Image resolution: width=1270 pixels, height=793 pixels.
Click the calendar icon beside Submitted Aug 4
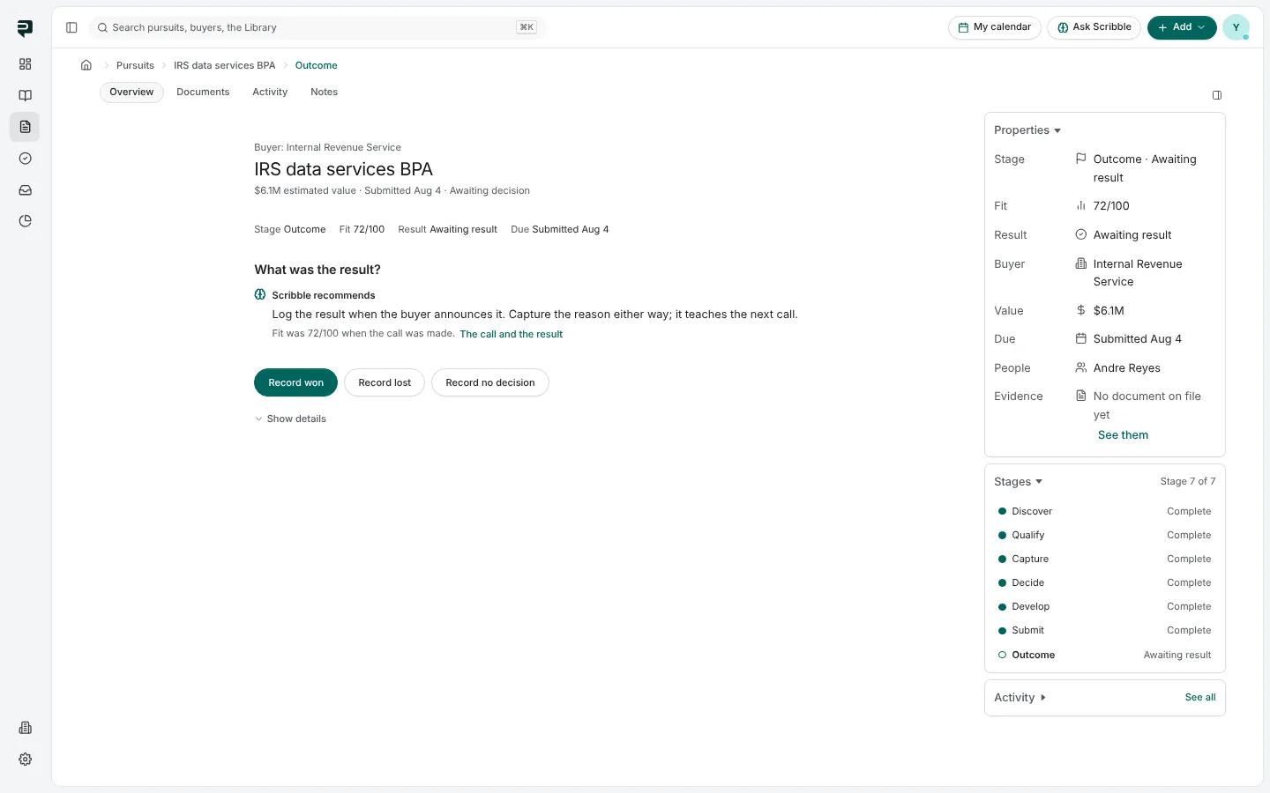tap(1080, 338)
